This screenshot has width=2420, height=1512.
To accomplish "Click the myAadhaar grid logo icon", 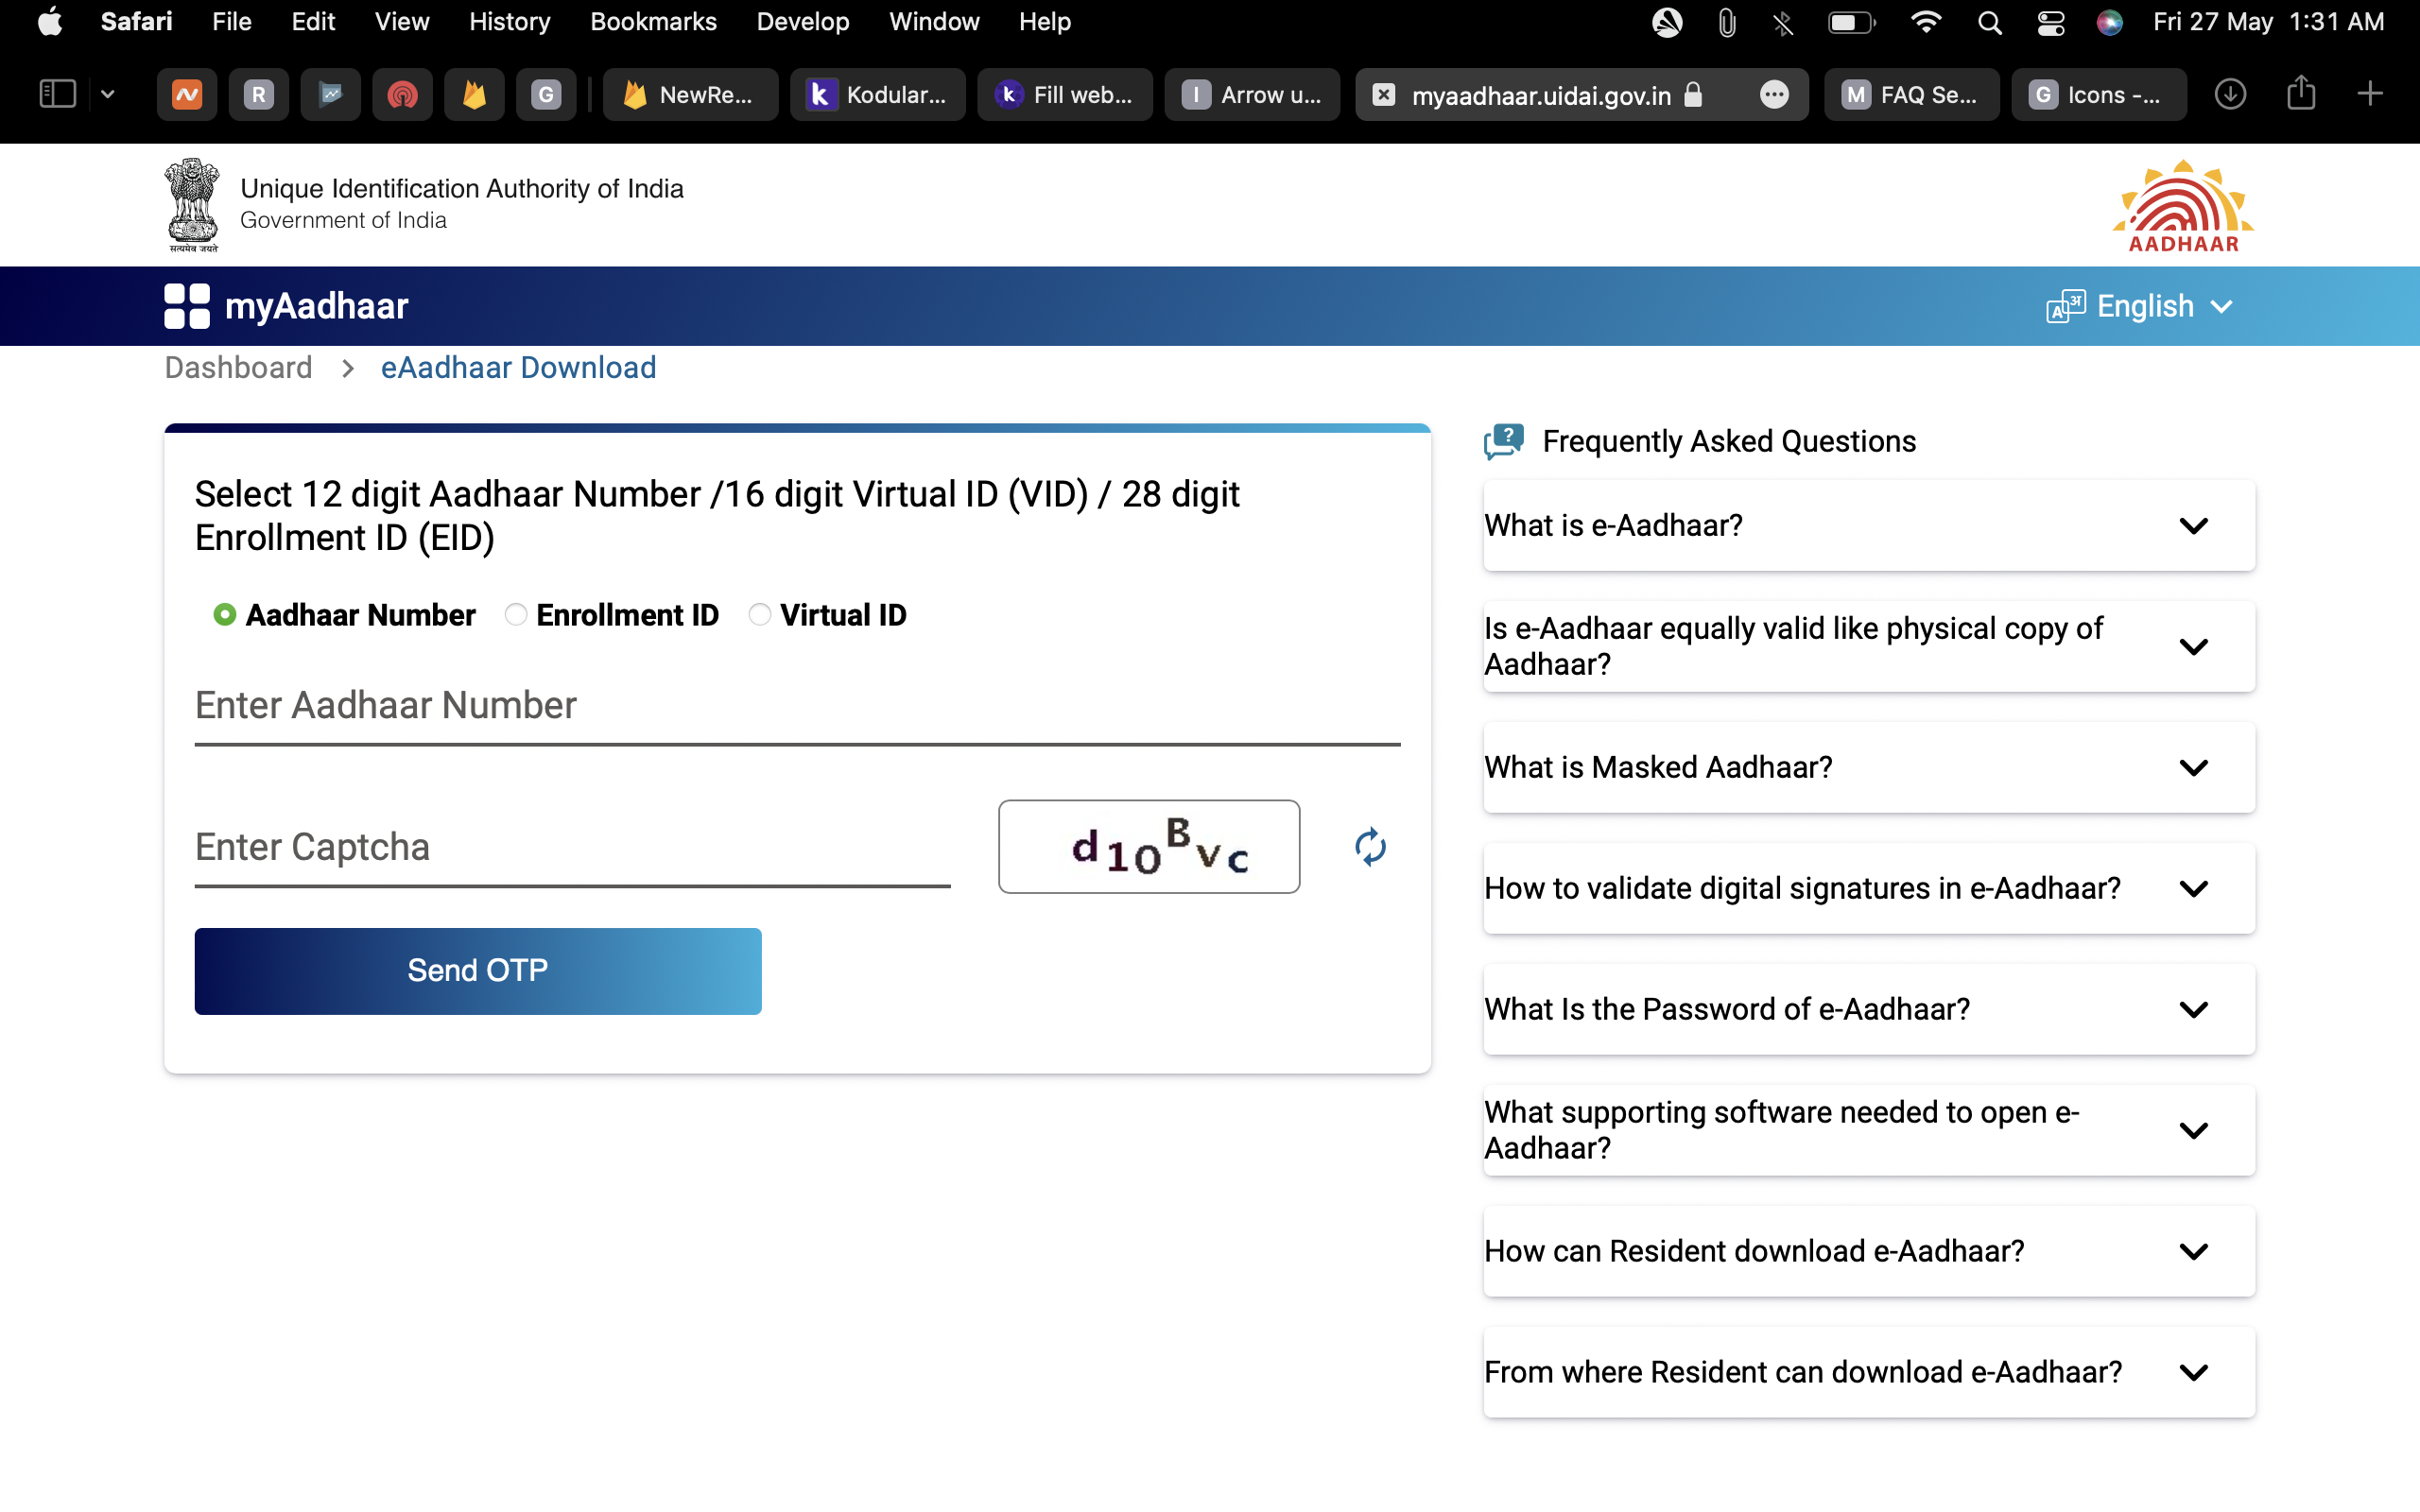I will click(x=187, y=306).
